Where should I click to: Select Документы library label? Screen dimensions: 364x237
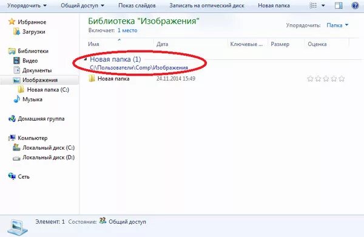pos(37,70)
